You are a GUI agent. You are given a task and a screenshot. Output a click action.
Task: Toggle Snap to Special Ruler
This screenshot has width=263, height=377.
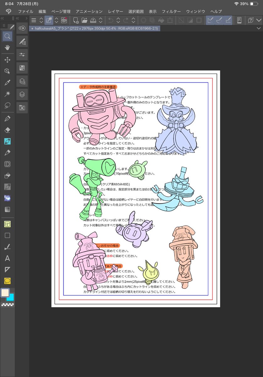click(x=219, y=20)
